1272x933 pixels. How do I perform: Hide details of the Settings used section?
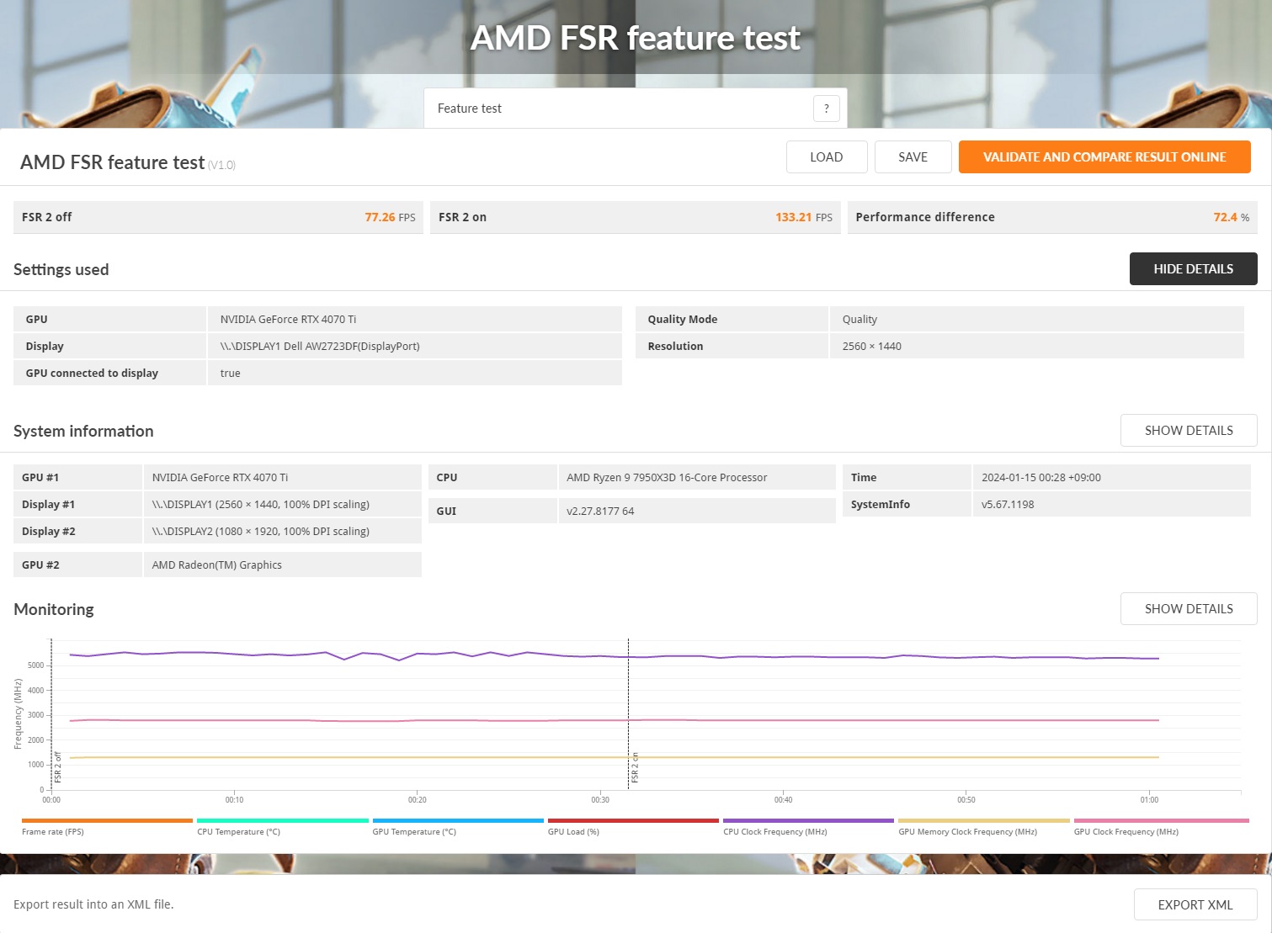(1193, 269)
